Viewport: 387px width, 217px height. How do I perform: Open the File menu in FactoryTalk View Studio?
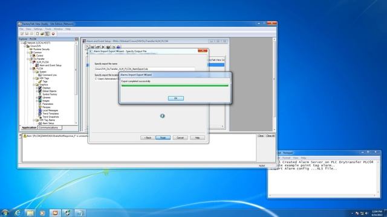point(22,29)
